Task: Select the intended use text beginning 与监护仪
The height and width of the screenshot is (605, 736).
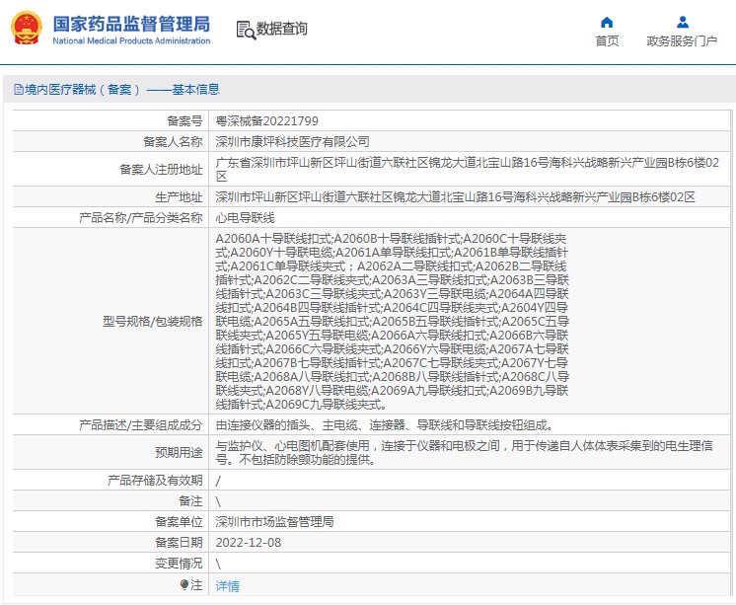Action: pos(465,453)
